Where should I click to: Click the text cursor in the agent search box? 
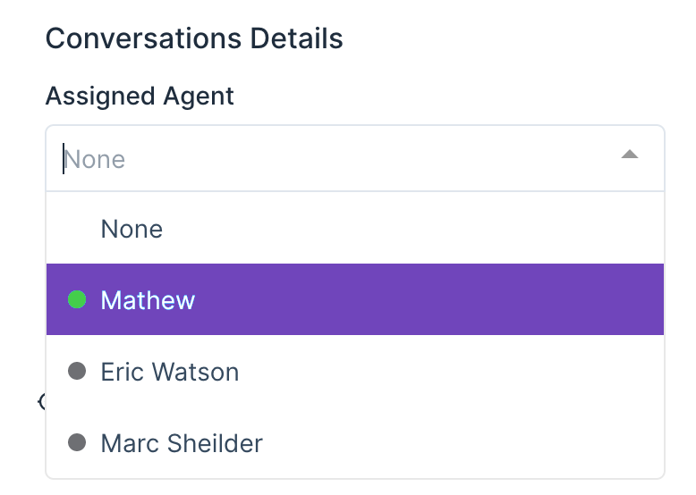[x=64, y=159]
